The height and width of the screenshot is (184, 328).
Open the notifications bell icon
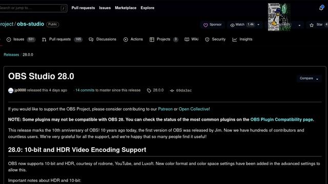[321, 8]
